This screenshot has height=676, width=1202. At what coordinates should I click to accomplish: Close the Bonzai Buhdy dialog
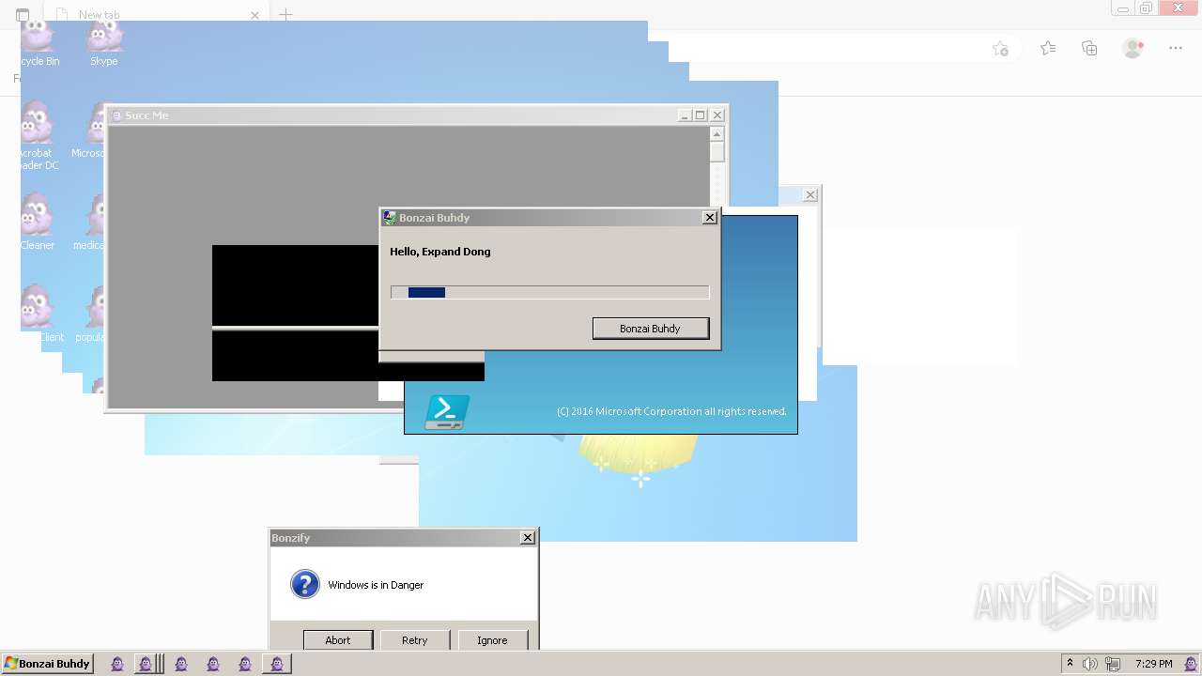pyautogui.click(x=710, y=217)
